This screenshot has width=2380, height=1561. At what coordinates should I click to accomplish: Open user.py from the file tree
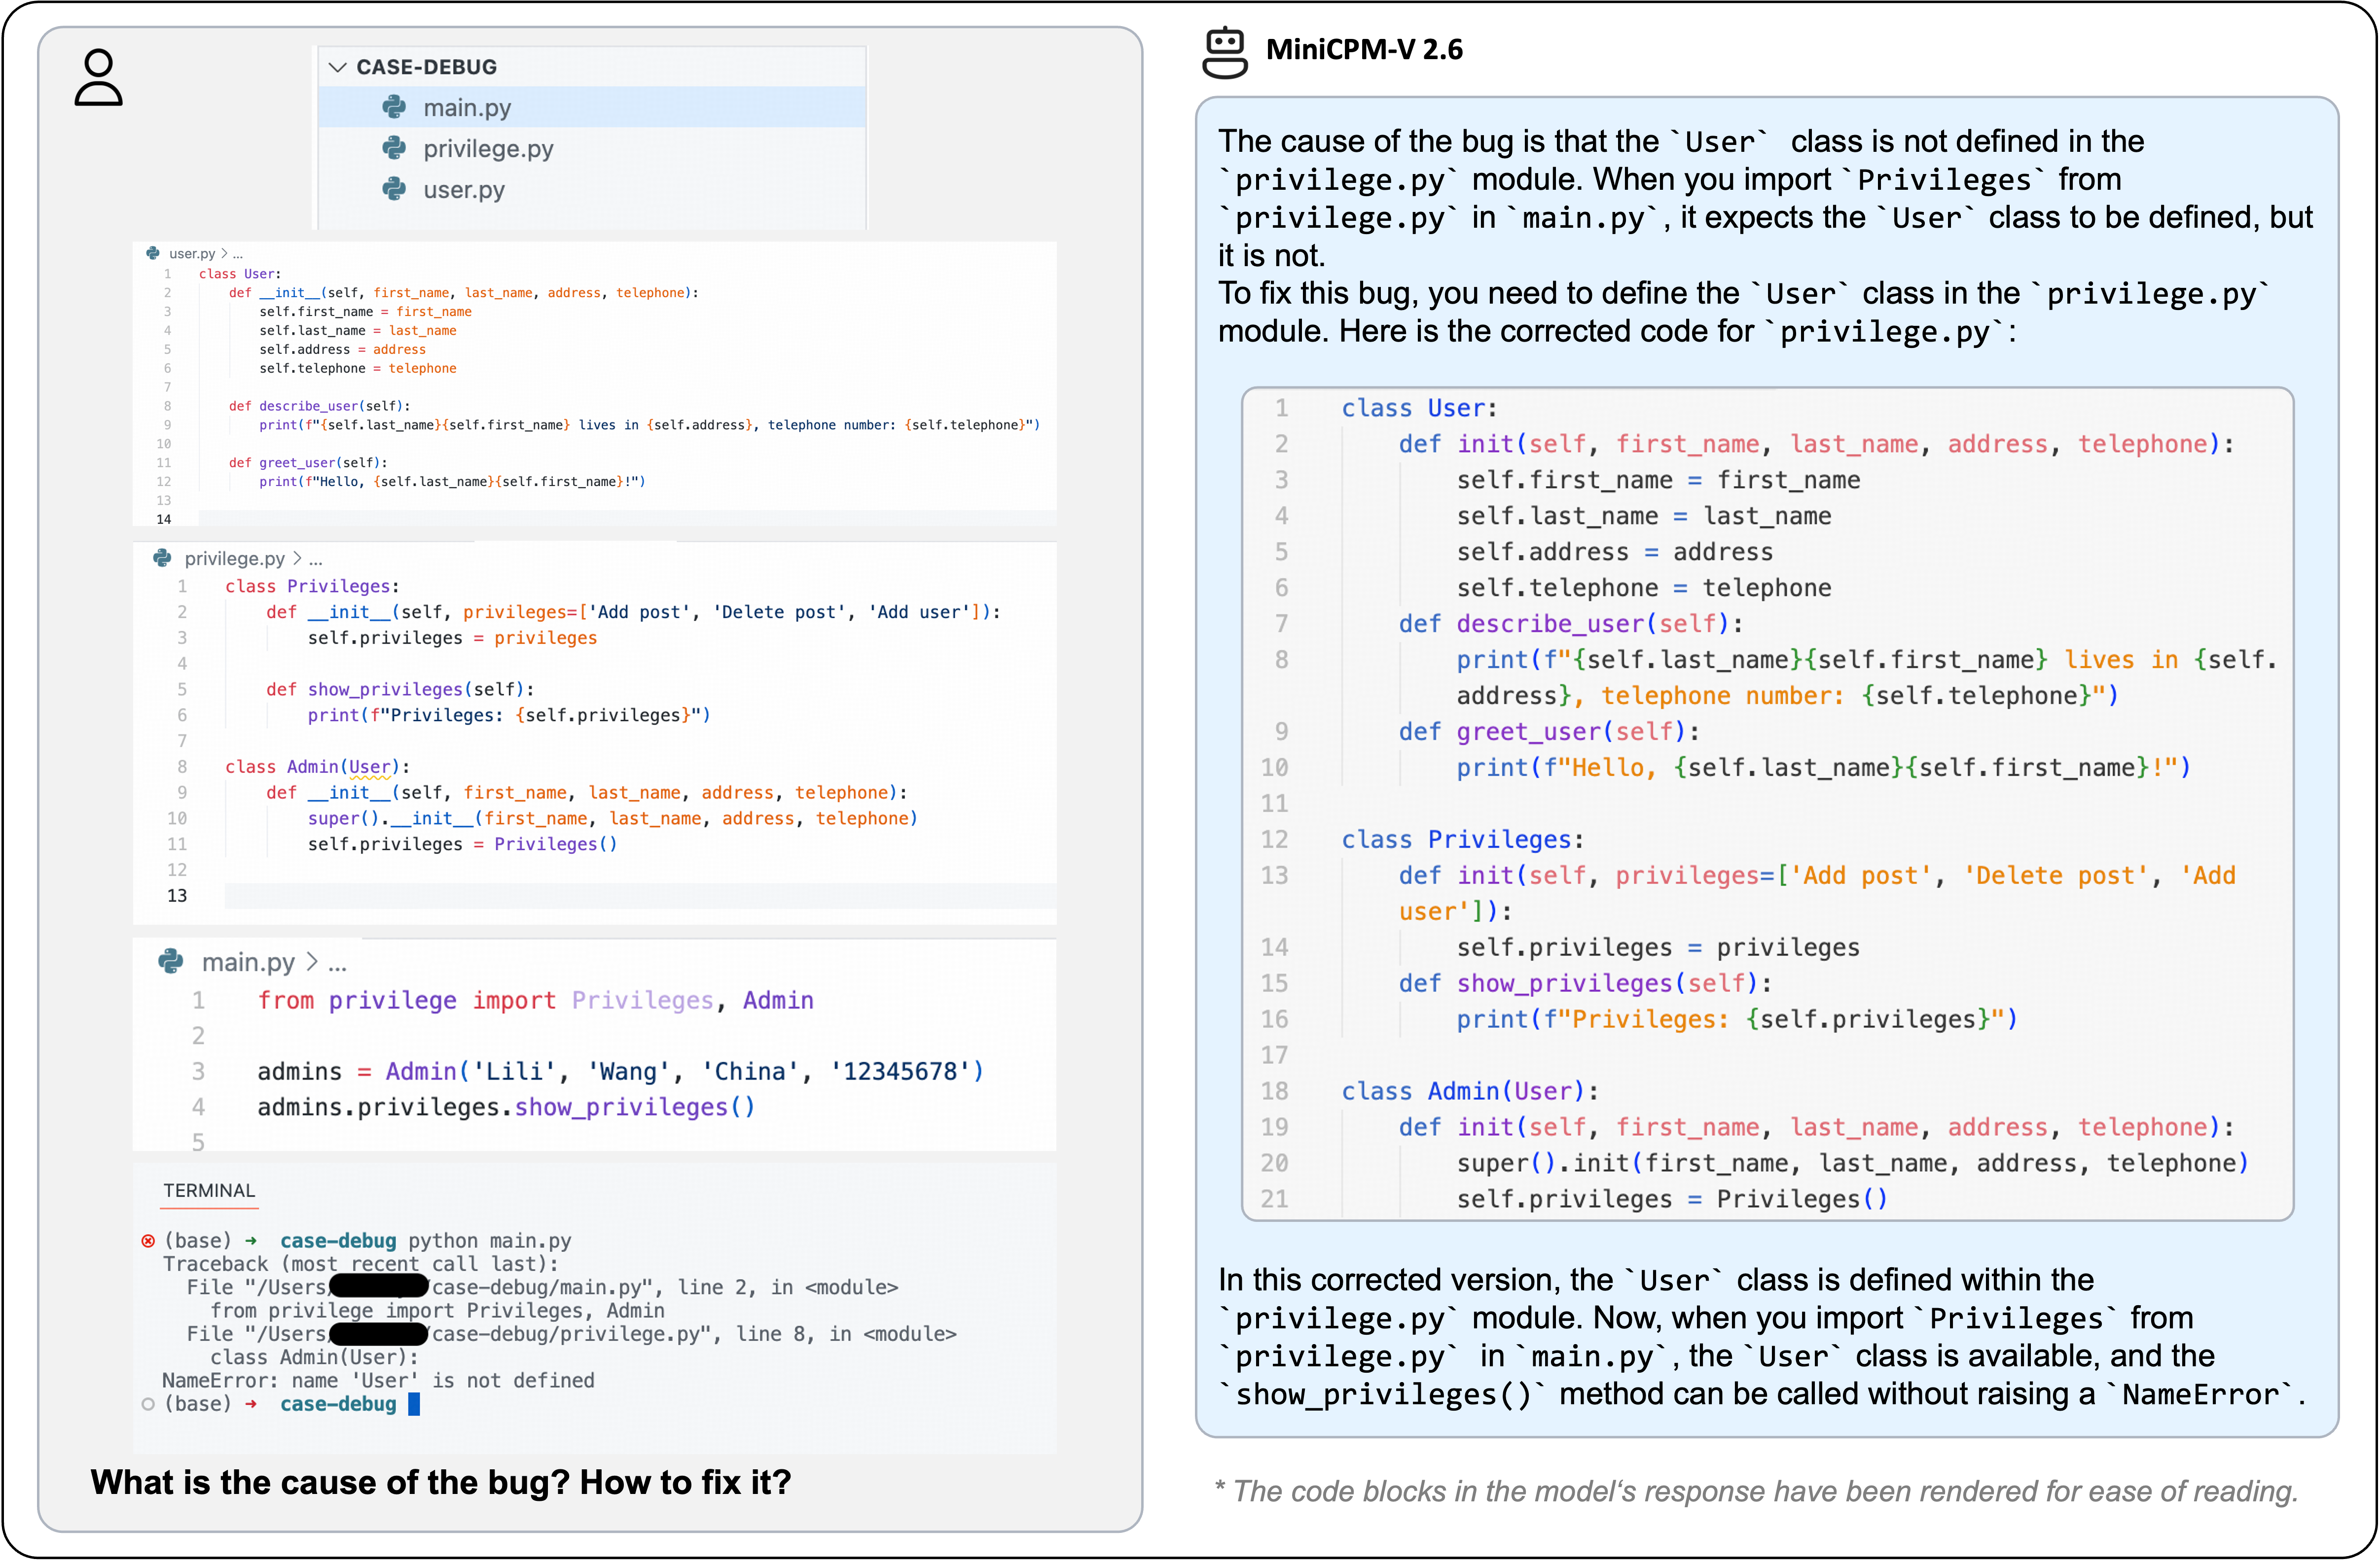click(464, 190)
